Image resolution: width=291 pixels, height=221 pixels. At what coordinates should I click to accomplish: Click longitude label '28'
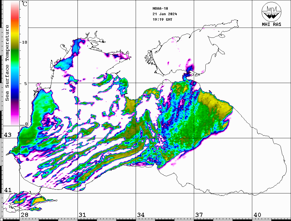point(24,215)
